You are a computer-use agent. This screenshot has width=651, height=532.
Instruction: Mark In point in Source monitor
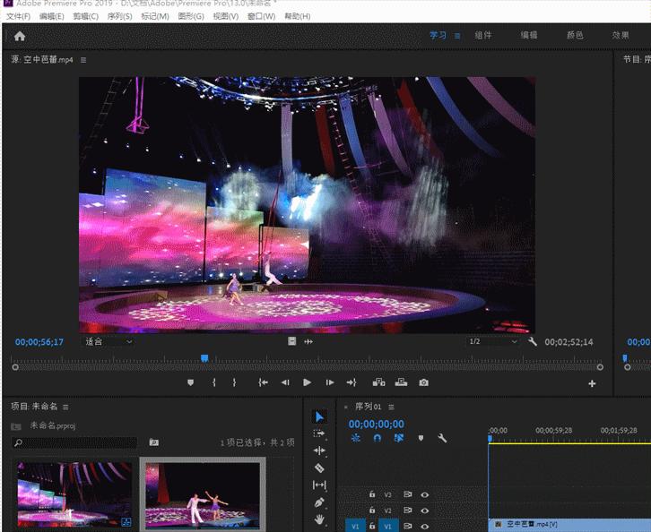[x=214, y=382]
